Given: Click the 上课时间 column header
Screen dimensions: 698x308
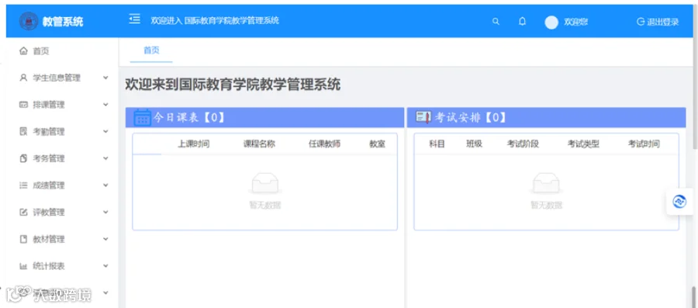Looking at the screenshot, I should point(194,144).
